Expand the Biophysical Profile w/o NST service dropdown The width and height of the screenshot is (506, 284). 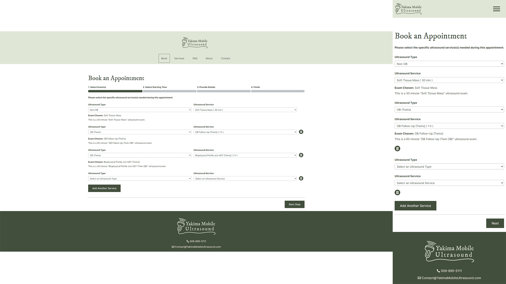(245, 155)
